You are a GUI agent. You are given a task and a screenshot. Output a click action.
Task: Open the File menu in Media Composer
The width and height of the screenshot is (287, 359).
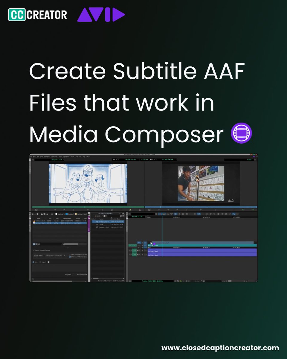tap(30, 157)
